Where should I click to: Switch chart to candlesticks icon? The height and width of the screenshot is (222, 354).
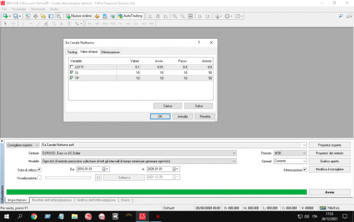[x=158, y=16]
